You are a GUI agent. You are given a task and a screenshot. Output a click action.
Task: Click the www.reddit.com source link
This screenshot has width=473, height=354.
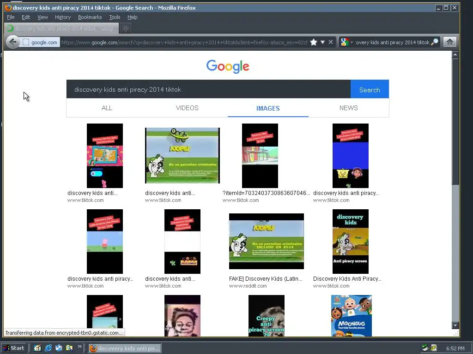(248, 286)
